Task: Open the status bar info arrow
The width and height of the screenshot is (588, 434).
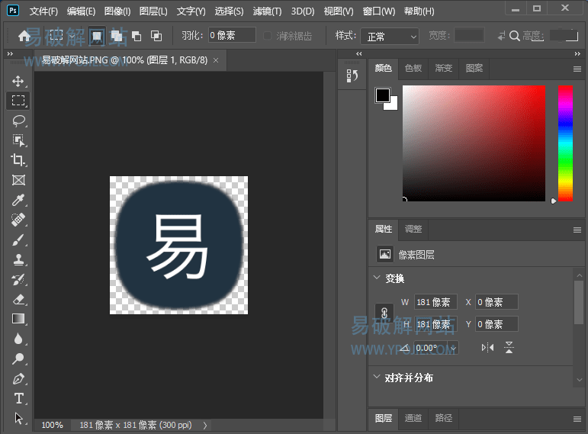Action: (x=204, y=426)
